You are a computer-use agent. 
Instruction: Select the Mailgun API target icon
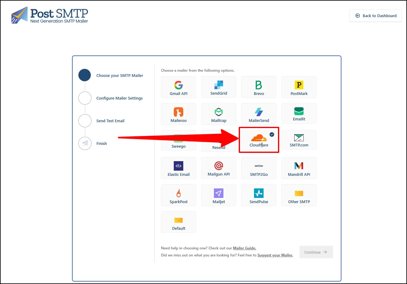coord(219,166)
